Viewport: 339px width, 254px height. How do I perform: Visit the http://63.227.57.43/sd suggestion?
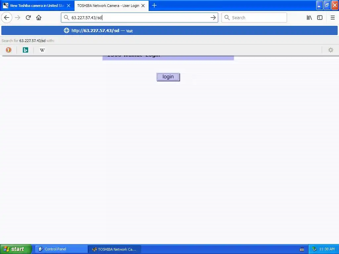point(169,31)
